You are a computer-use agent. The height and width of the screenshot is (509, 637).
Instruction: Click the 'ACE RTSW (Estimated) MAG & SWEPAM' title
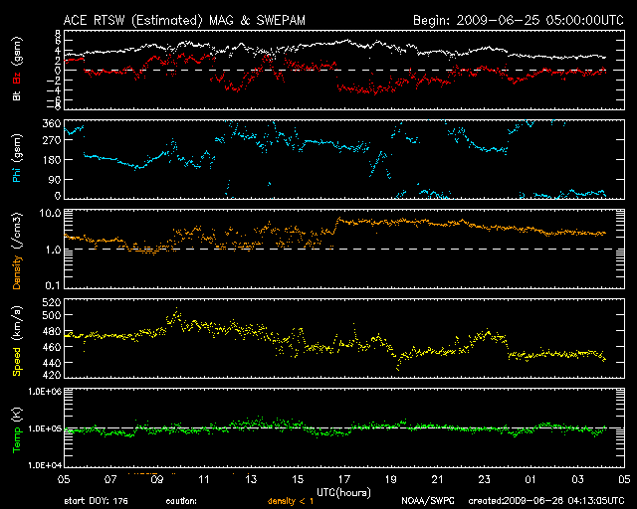click(x=184, y=20)
